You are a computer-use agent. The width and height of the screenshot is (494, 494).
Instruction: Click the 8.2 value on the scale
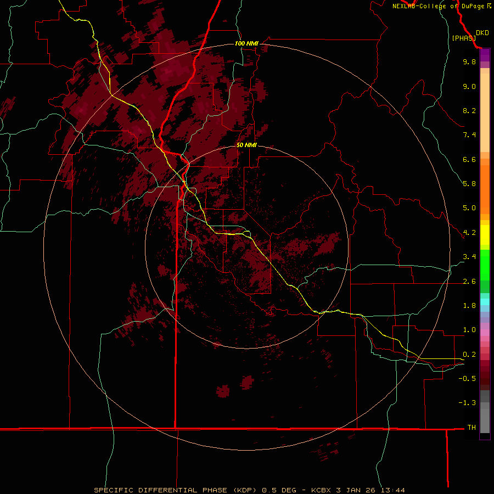click(469, 110)
